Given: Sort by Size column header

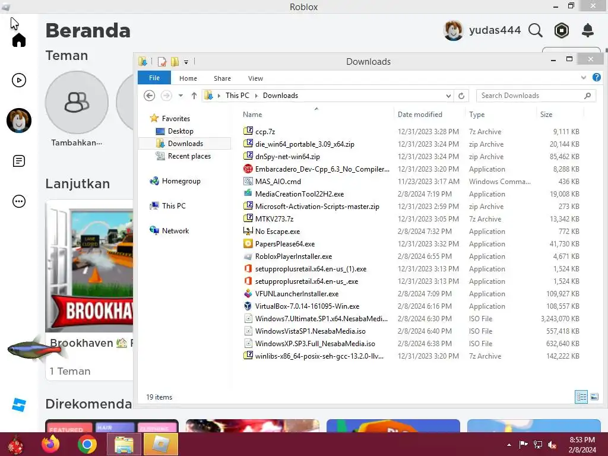Looking at the screenshot, I should point(560,115).
